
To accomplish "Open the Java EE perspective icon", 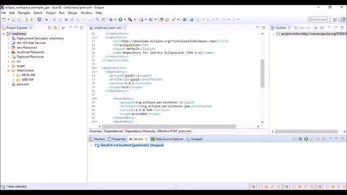I will click(x=343, y=19).
